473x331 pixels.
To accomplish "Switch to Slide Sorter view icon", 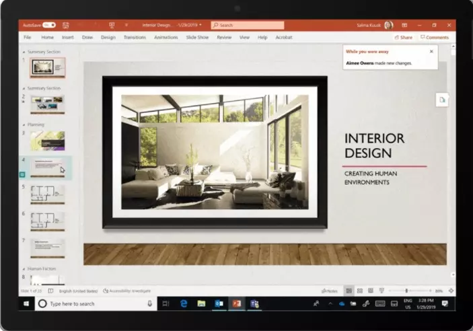I will [x=359, y=291].
